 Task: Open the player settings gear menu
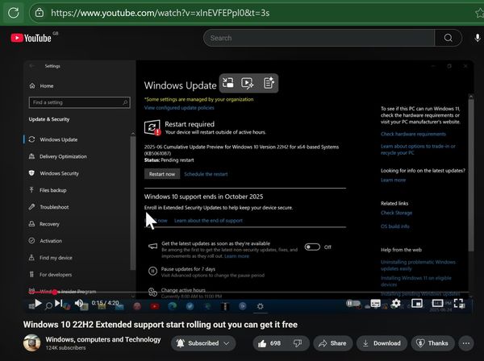tap(396, 303)
